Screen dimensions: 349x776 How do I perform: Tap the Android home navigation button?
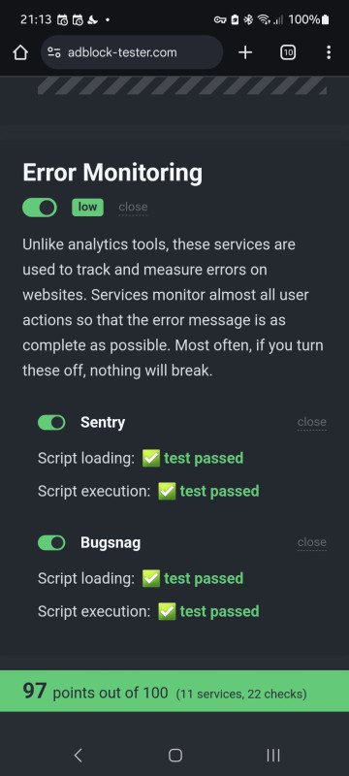[175, 755]
